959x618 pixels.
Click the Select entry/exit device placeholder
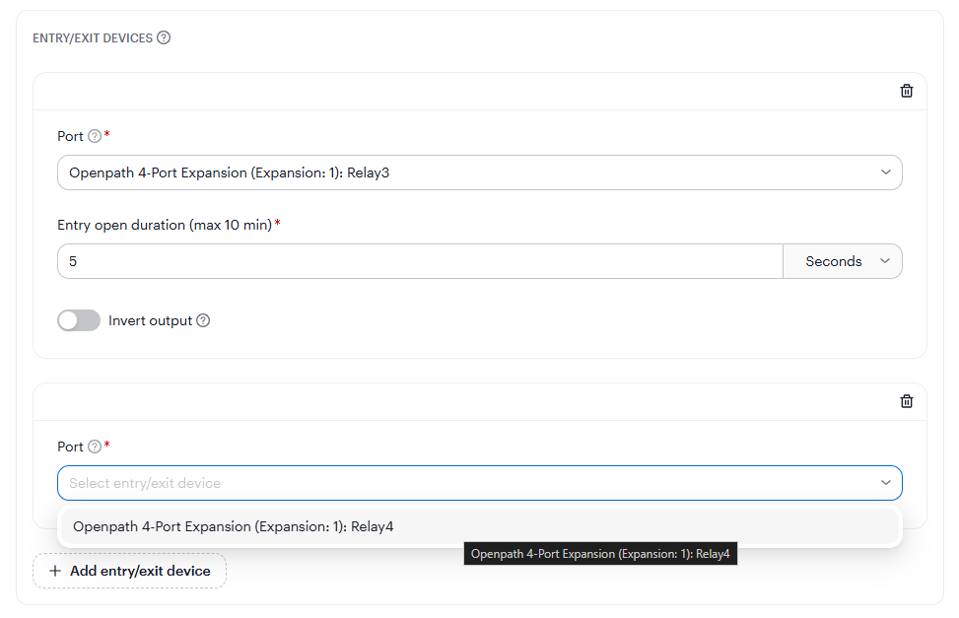[145, 483]
